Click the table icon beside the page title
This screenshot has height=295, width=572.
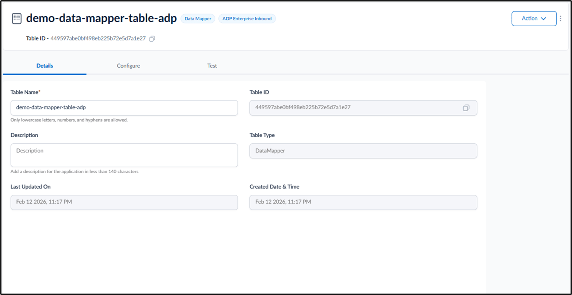[x=16, y=19]
